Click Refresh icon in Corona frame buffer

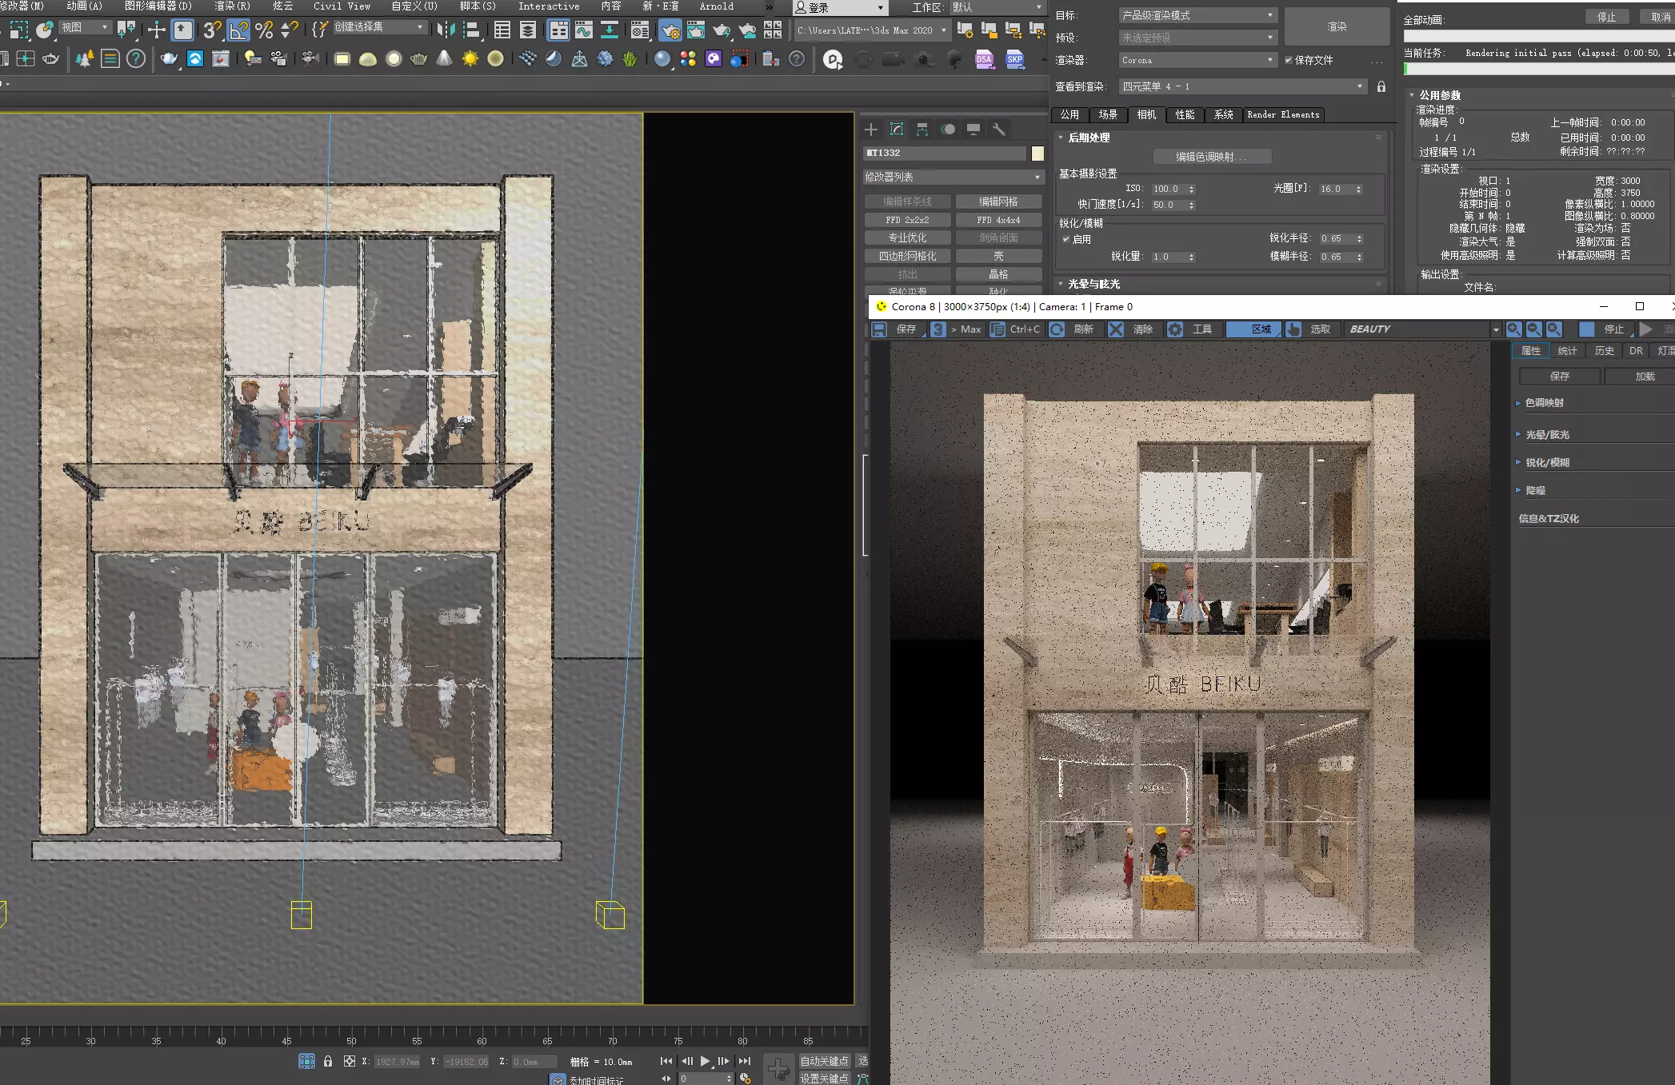point(1057,329)
